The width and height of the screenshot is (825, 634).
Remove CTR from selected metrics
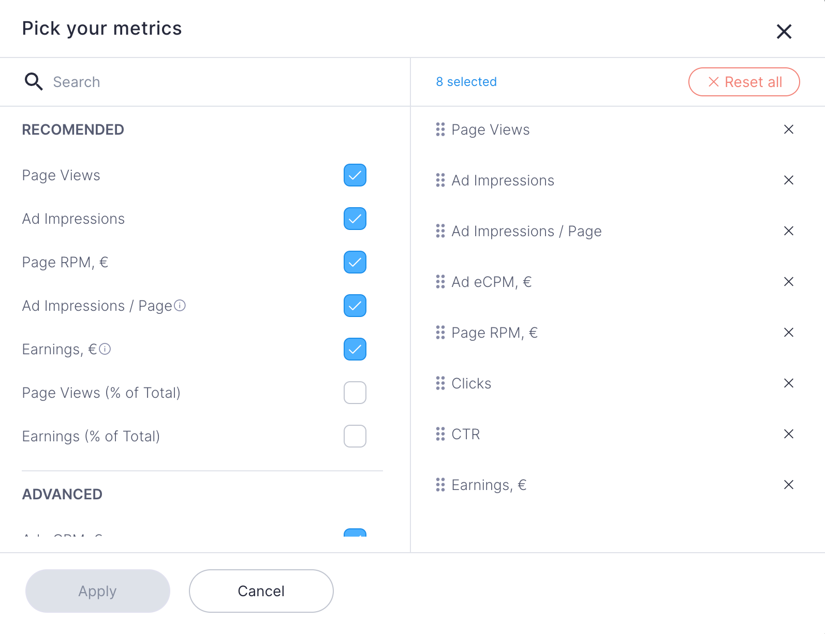[x=788, y=434]
